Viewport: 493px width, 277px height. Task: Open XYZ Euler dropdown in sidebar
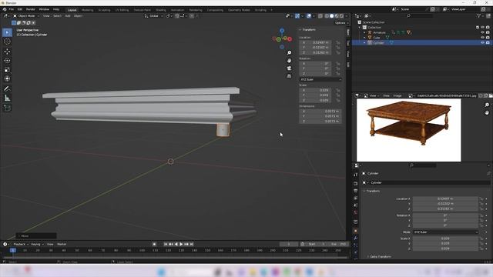pyautogui.click(x=320, y=79)
